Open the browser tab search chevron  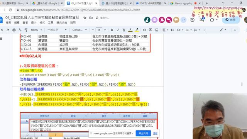223,3
